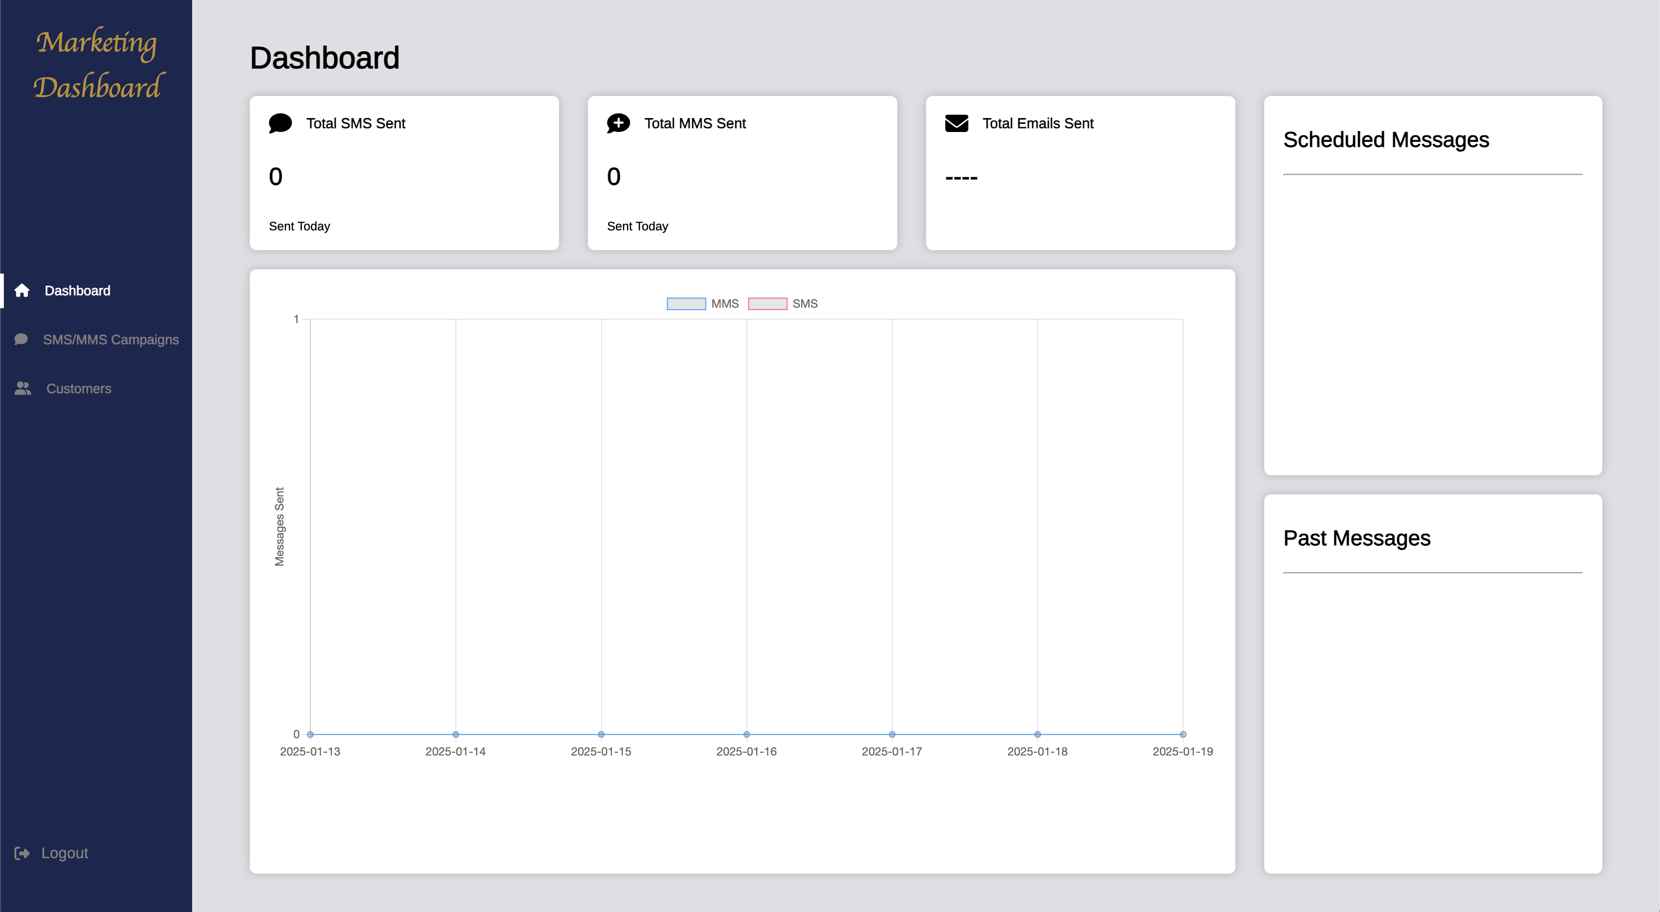Click the Messages Sent axis title
The height and width of the screenshot is (912, 1660).
[x=279, y=527]
